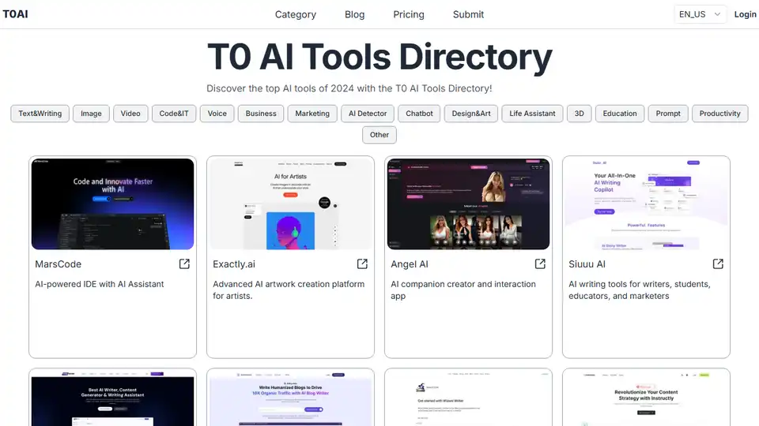
Task: Click 'Discover the top AI tools' subtitle
Action: click(x=349, y=88)
